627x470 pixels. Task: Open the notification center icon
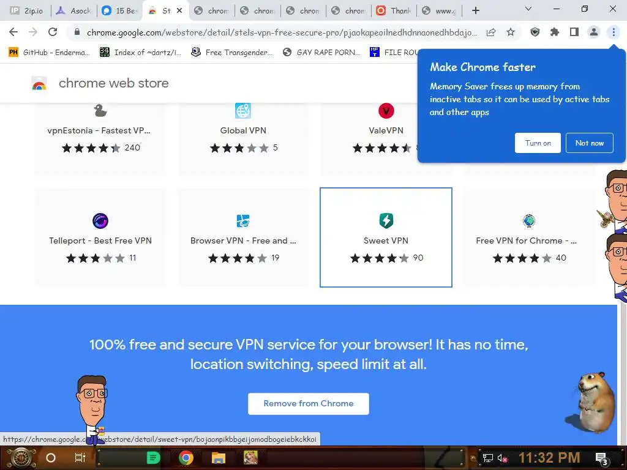coord(602,458)
